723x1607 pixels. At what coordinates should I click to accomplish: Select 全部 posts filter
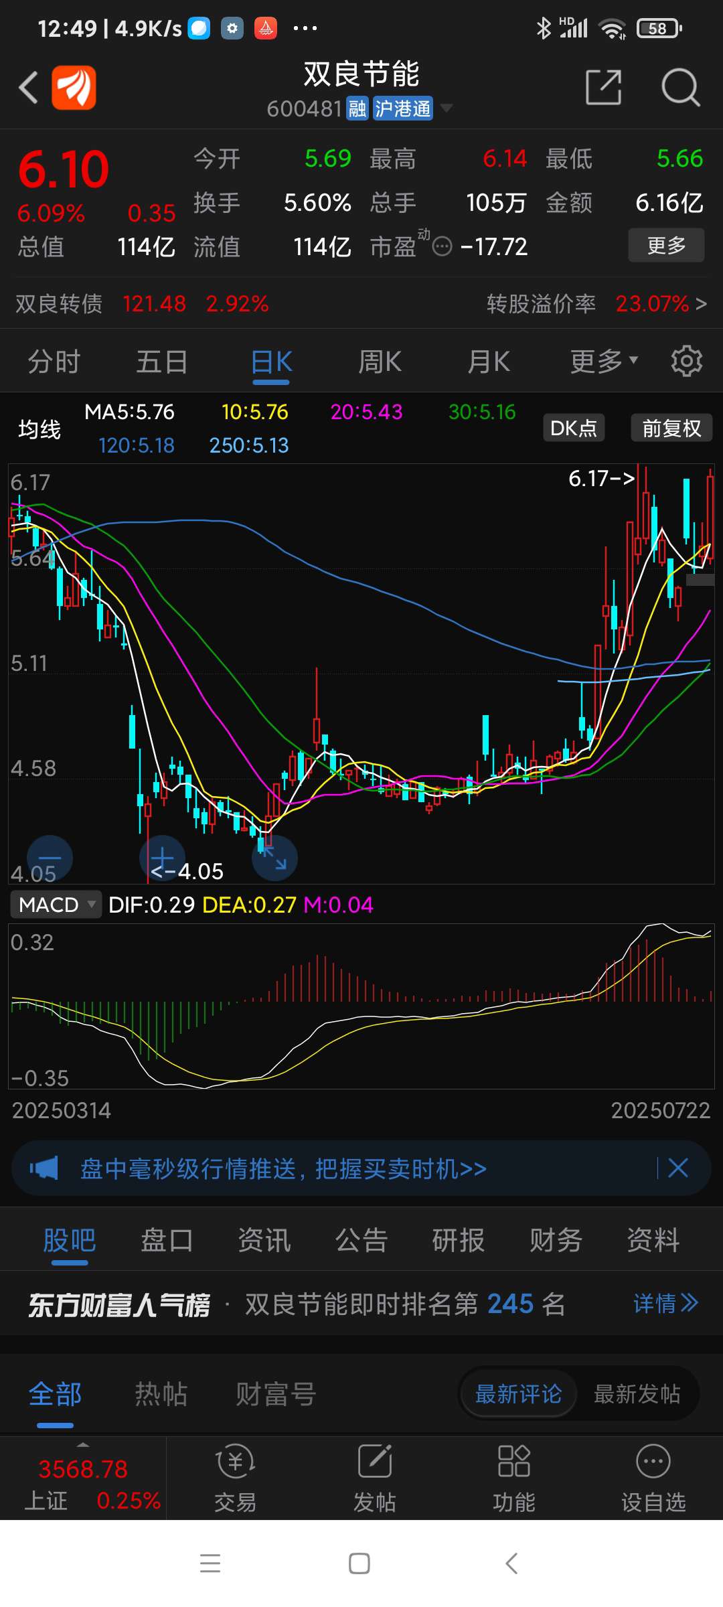55,1396
